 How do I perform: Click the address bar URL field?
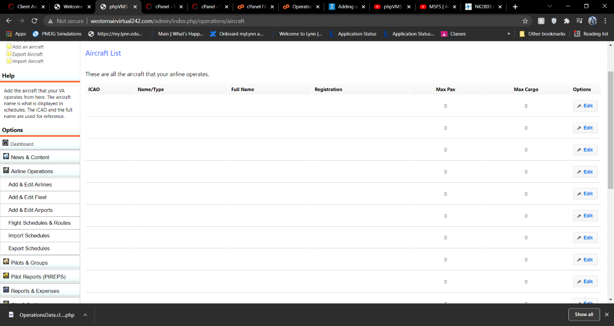coord(288,21)
